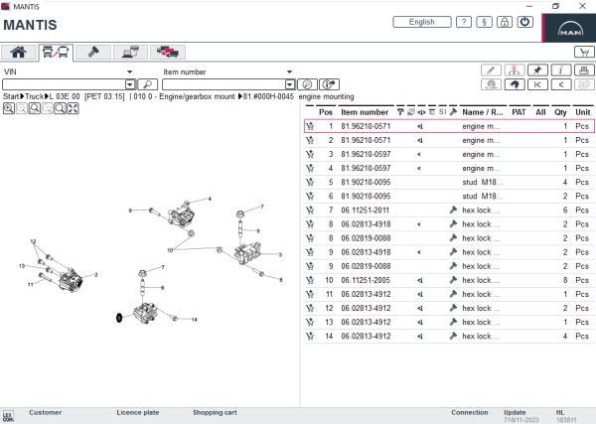Click the plain magnifier reset zoom icon
The width and height of the screenshot is (596, 424).
(60, 108)
